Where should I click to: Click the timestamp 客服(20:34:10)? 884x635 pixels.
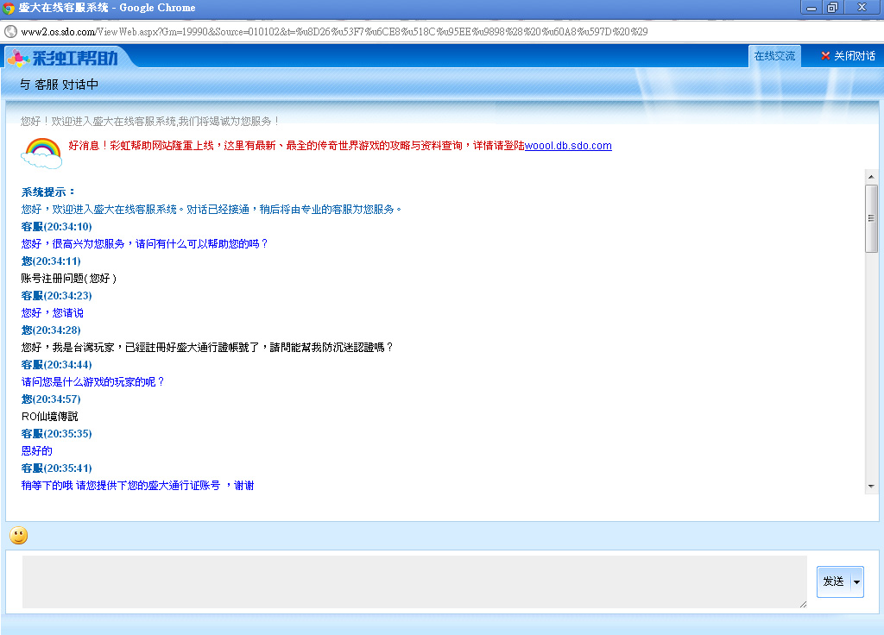56,227
